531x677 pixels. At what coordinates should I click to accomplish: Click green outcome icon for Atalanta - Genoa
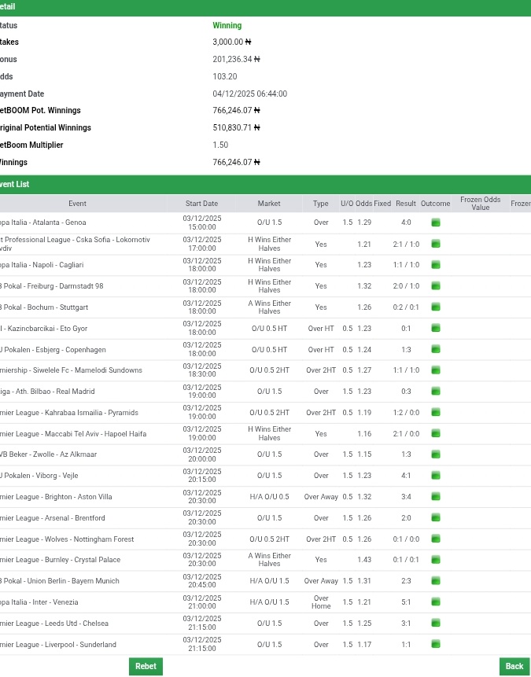pos(436,223)
